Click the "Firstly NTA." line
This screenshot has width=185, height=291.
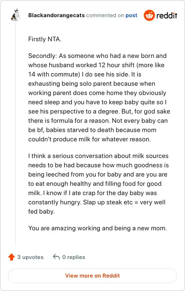45,39
